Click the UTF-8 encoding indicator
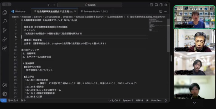This screenshot has height=109, width=216. coord(139,101)
